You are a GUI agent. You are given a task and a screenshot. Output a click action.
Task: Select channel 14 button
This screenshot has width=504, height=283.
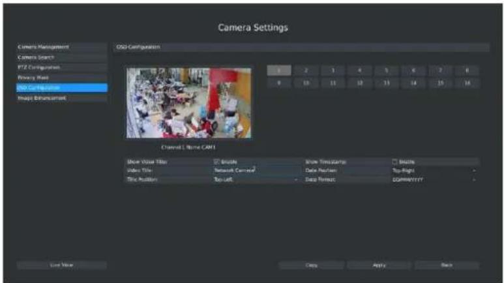coord(413,83)
